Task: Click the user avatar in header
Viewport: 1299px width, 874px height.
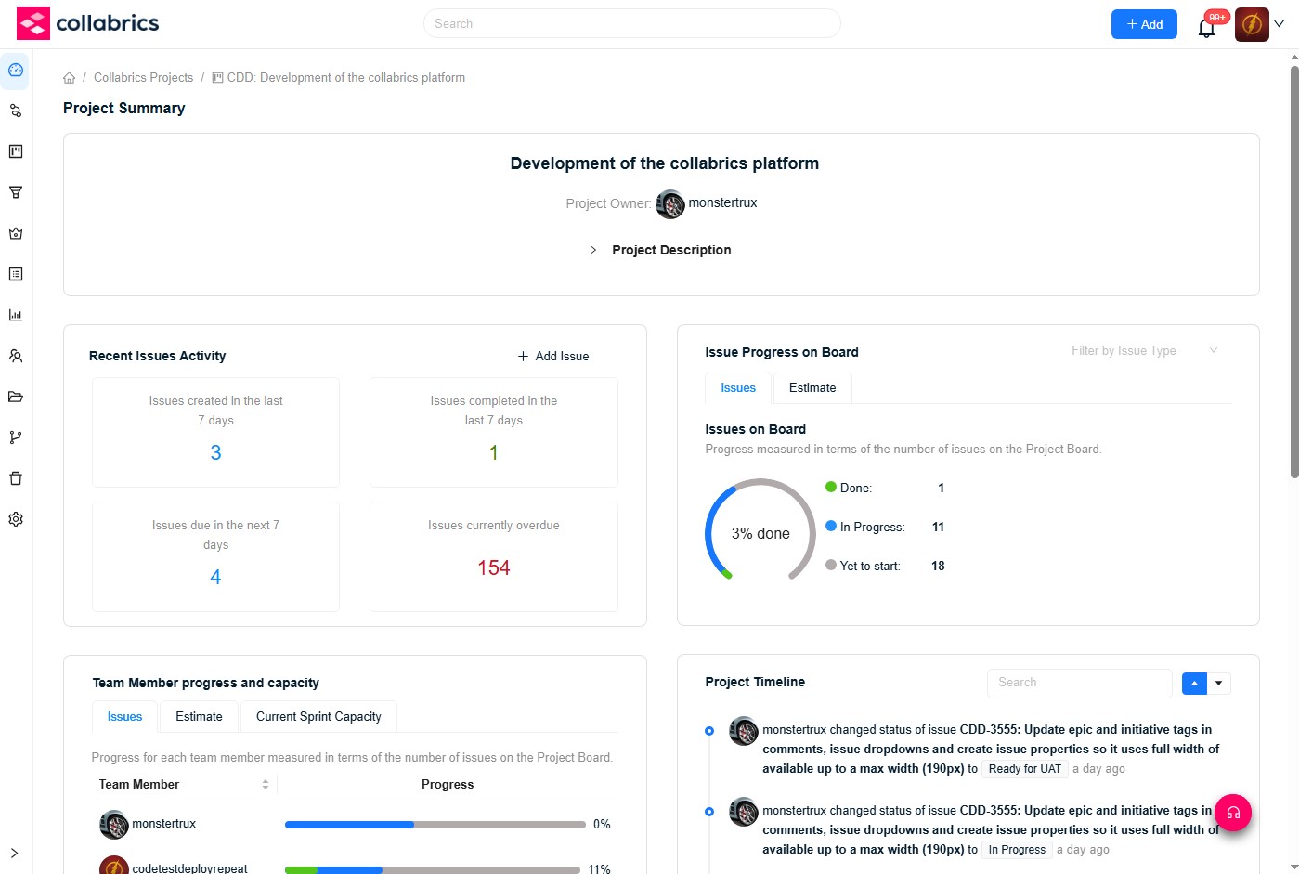Action: click(1252, 24)
